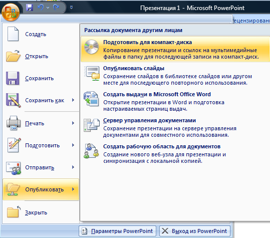Expand the Отправить submenu arrow
This screenshot has height=238, width=270.
(x=73, y=167)
